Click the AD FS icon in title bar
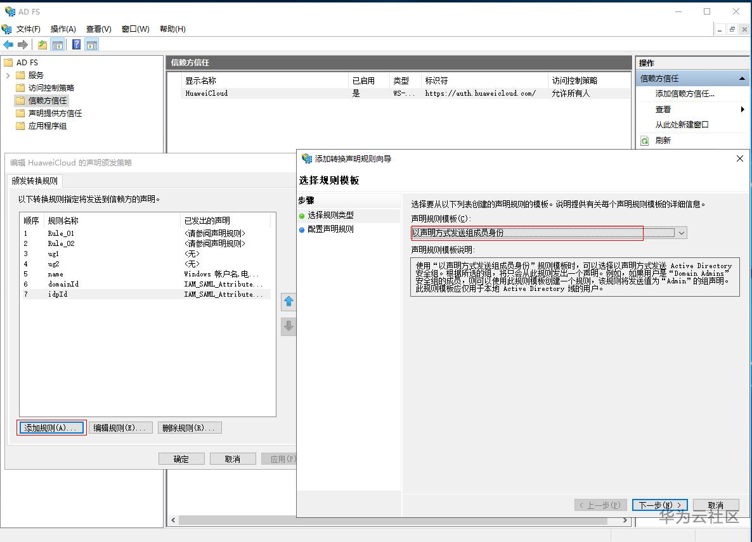The image size is (752, 542). click(x=10, y=11)
